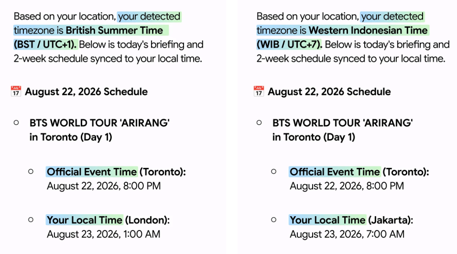Click the calendar icon in left panel
The image size is (457, 254).
click(x=16, y=91)
